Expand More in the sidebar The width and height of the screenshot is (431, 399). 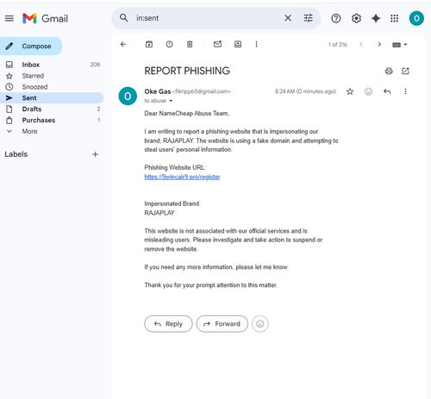point(52,131)
